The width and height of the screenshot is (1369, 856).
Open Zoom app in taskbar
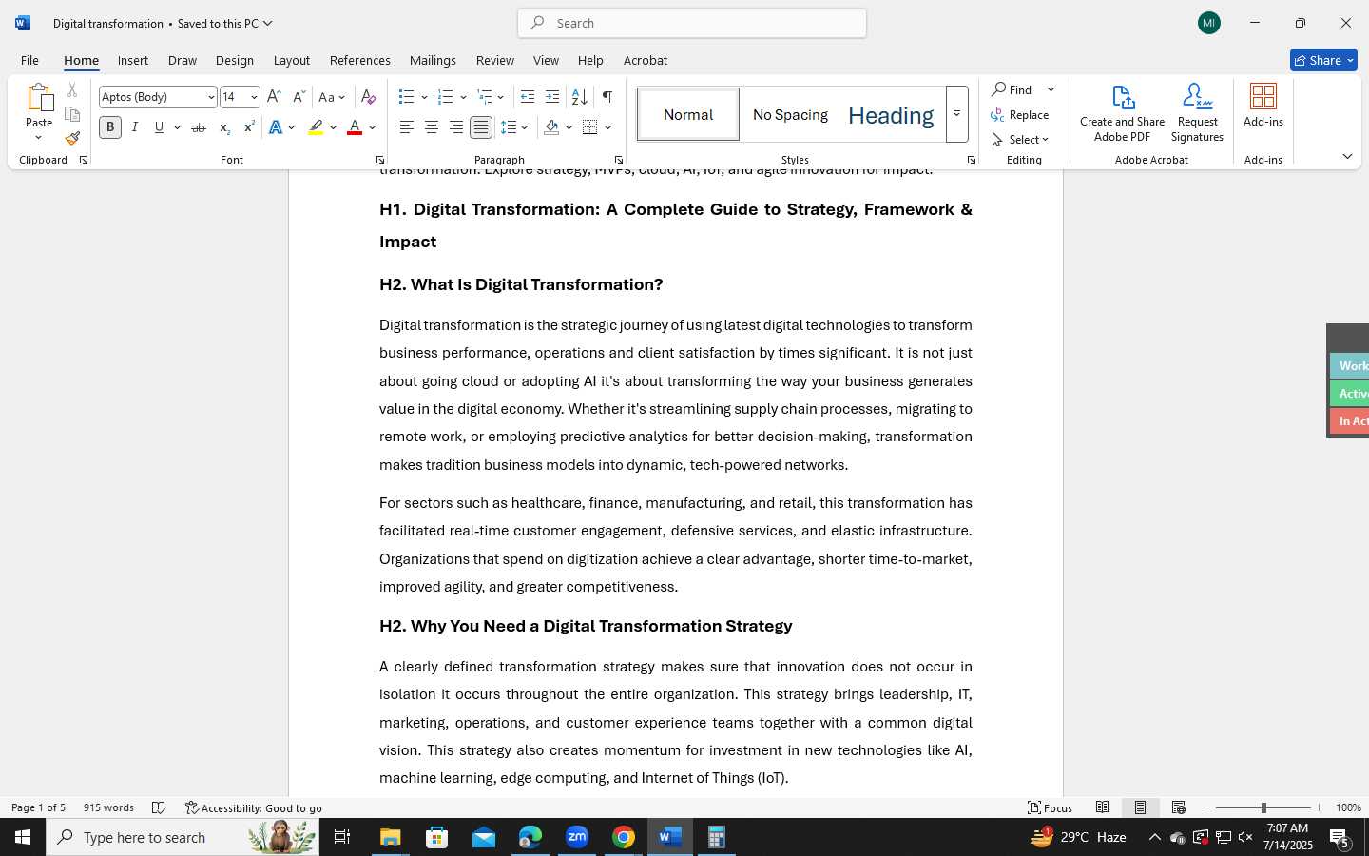click(x=577, y=837)
